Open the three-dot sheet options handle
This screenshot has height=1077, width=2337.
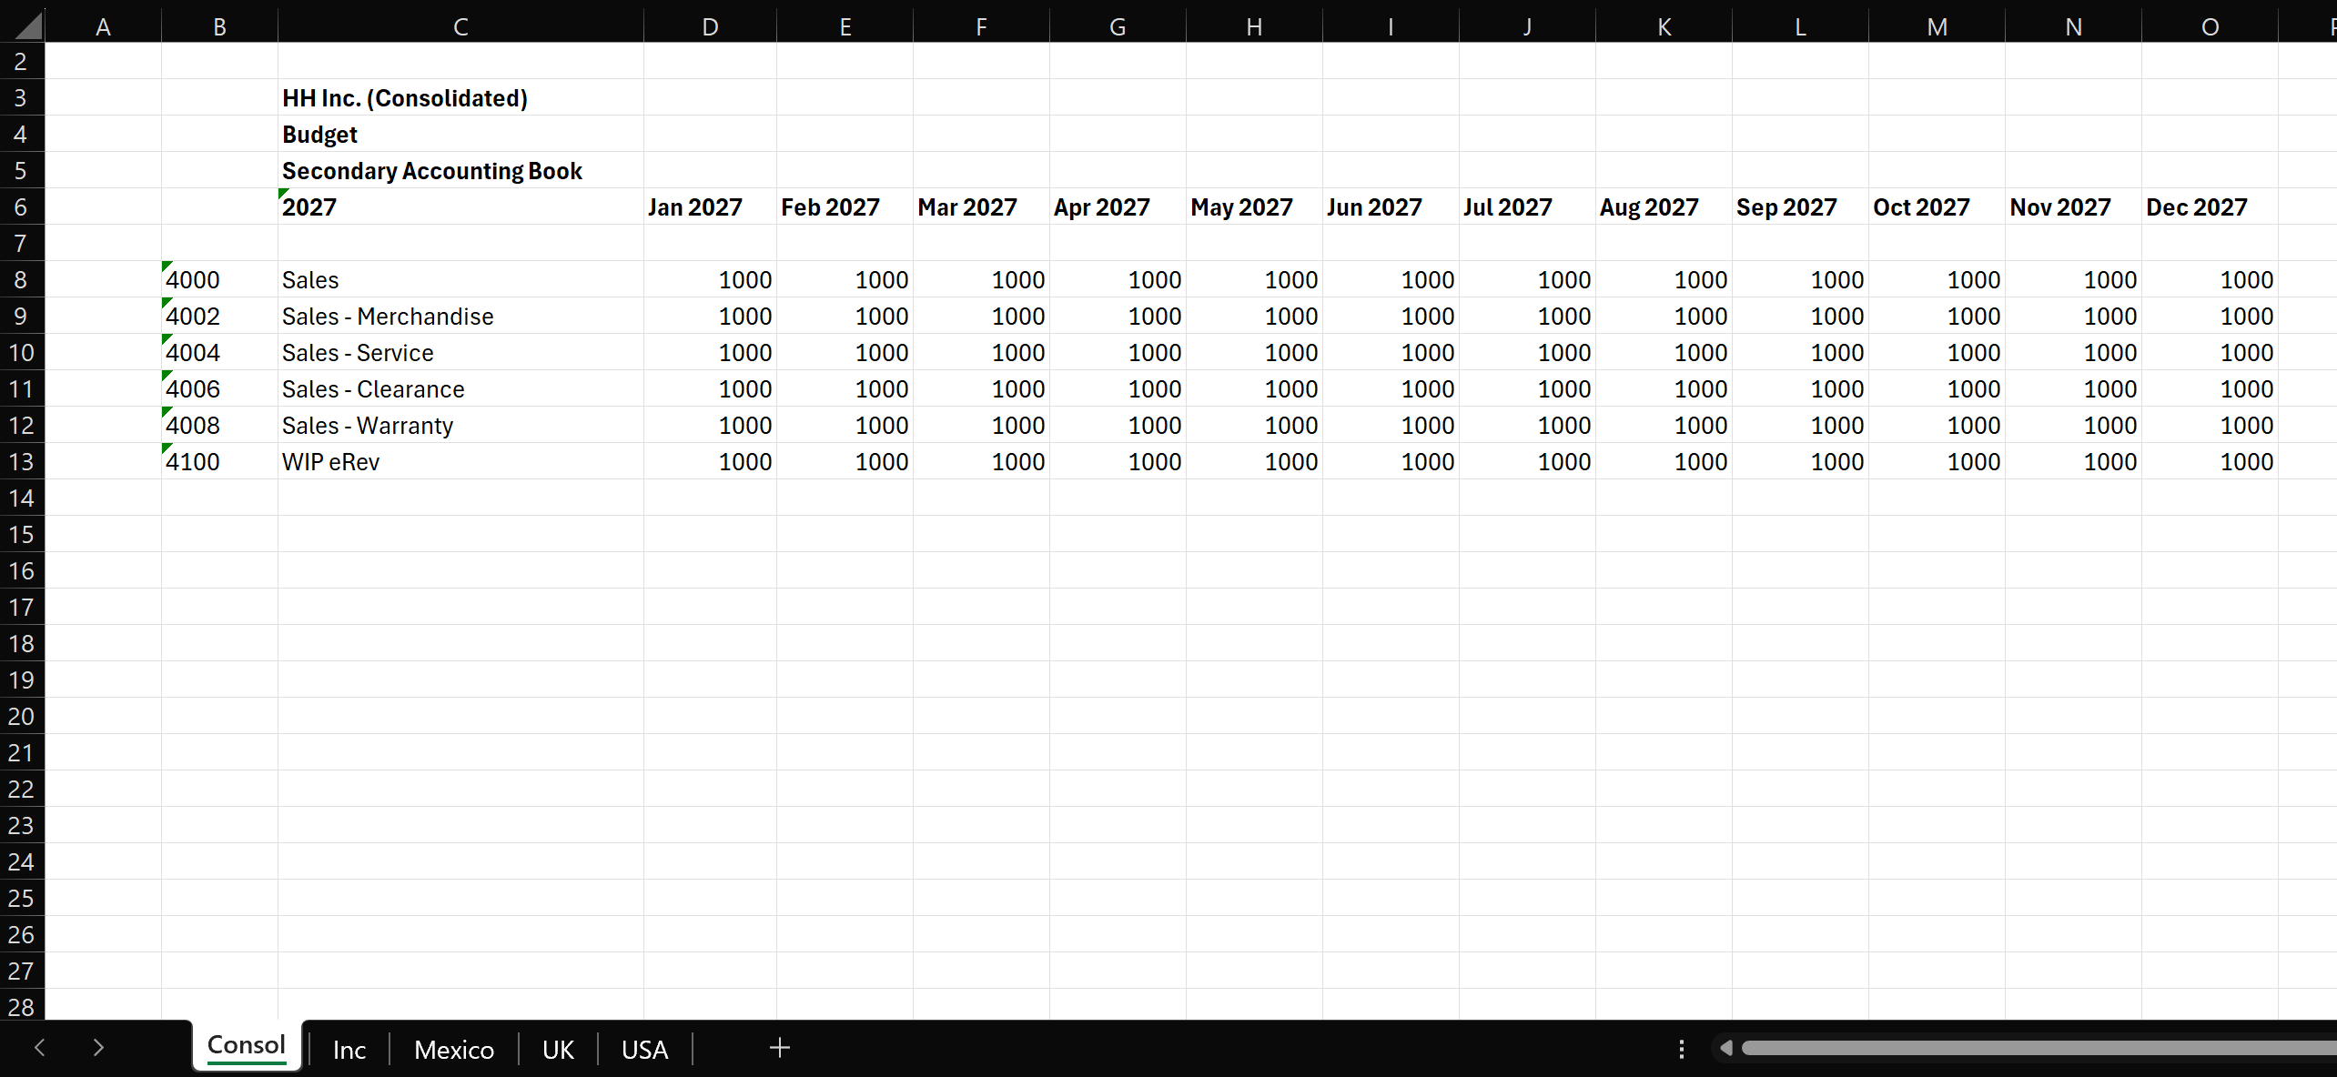[x=1681, y=1049]
